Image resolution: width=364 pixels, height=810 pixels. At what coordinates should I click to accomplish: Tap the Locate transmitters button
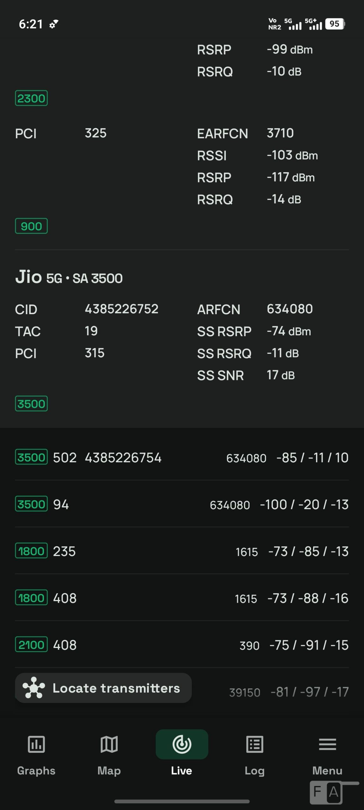[x=103, y=688]
